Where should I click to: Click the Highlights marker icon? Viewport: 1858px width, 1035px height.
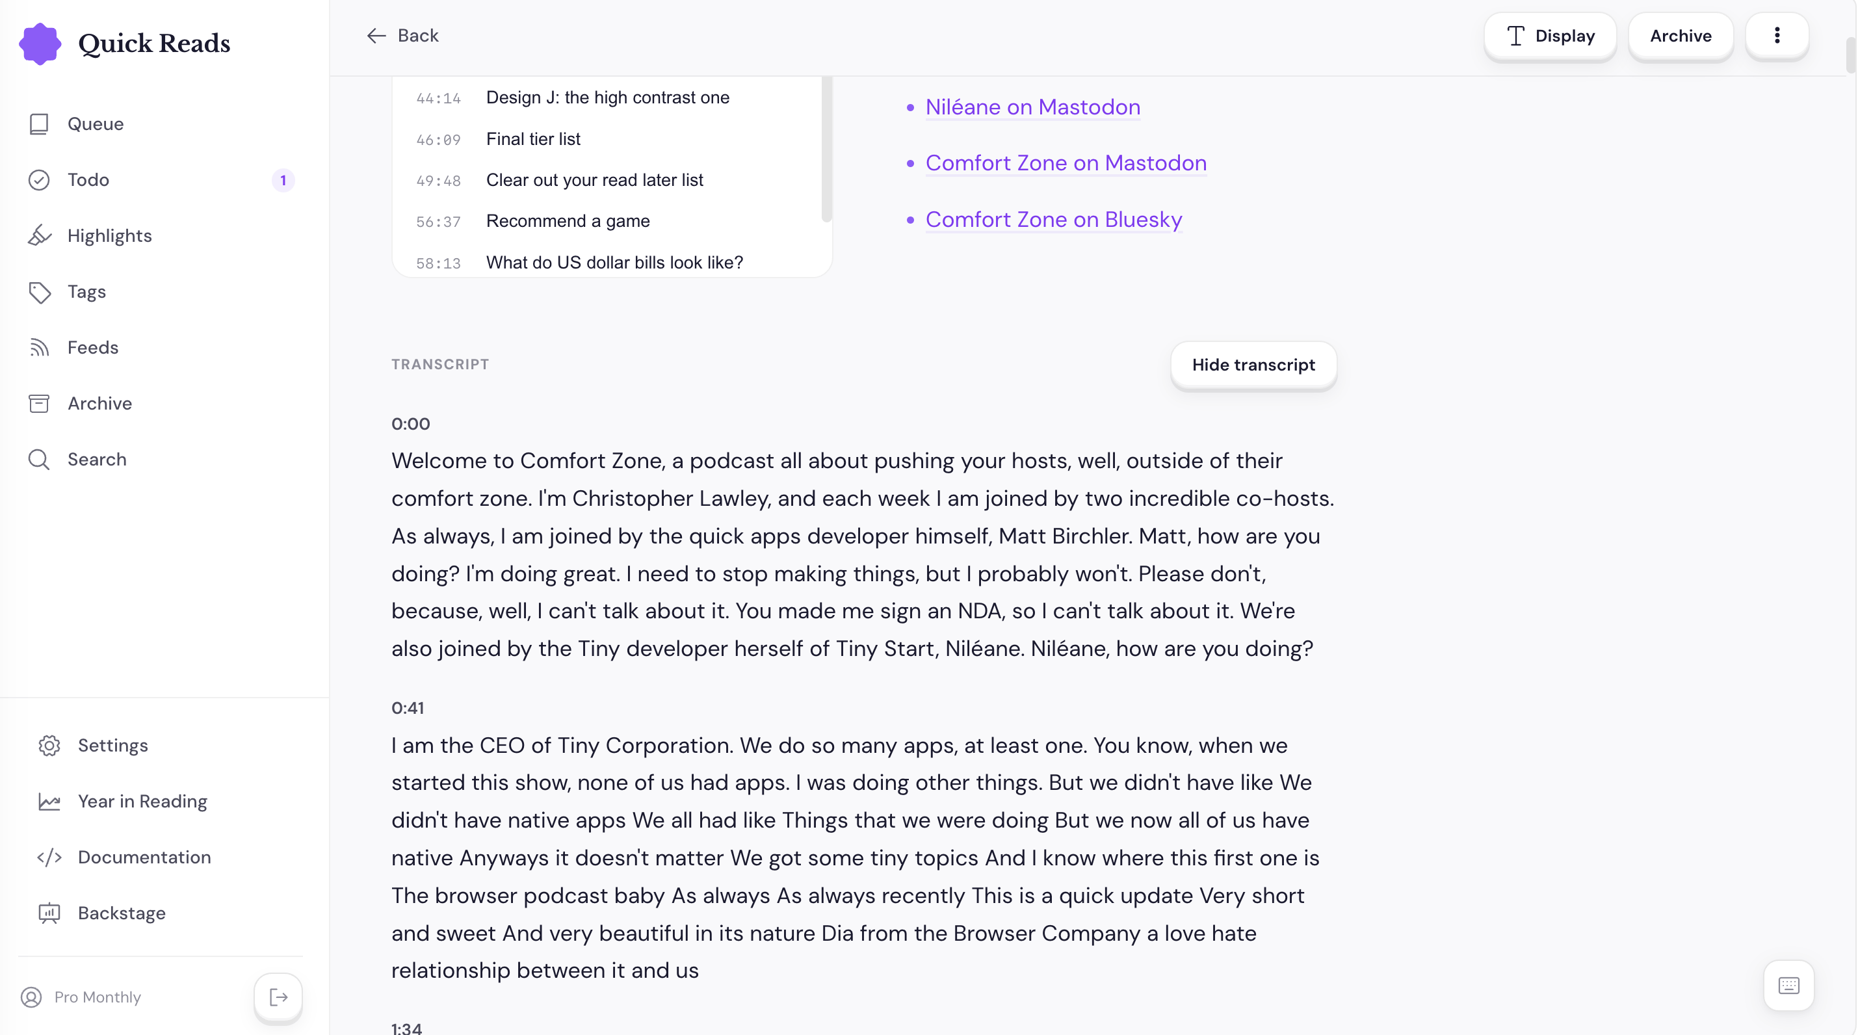tap(39, 236)
